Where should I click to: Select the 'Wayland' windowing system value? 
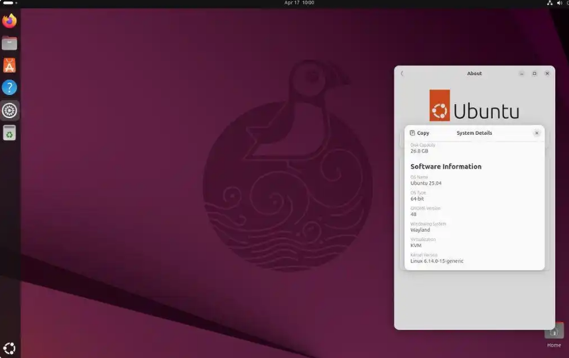[420, 230]
